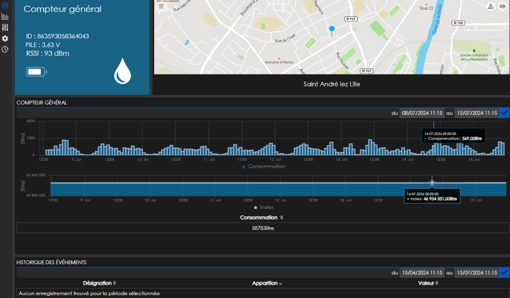Edit events start date 15/04/2024 field
This screenshot has width=510, height=298.
click(x=422, y=272)
